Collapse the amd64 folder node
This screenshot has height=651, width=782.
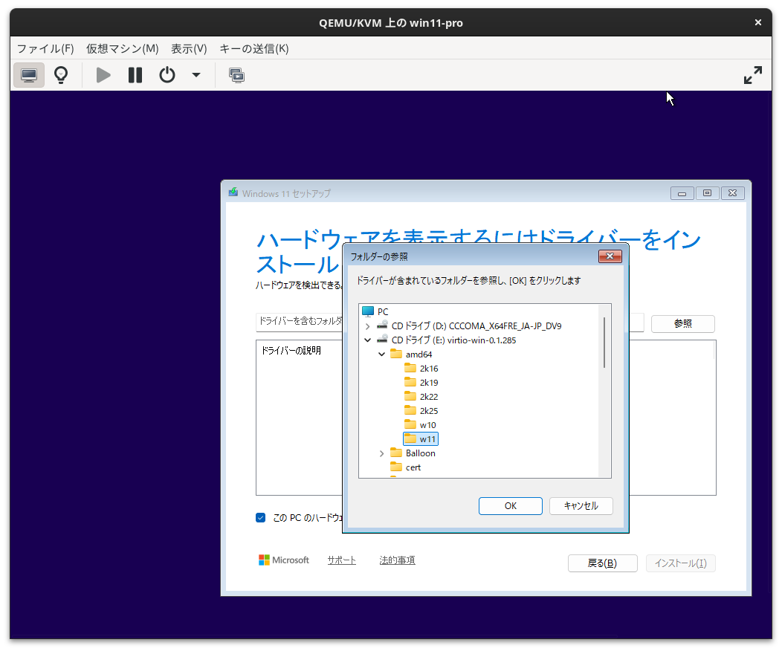coord(381,354)
